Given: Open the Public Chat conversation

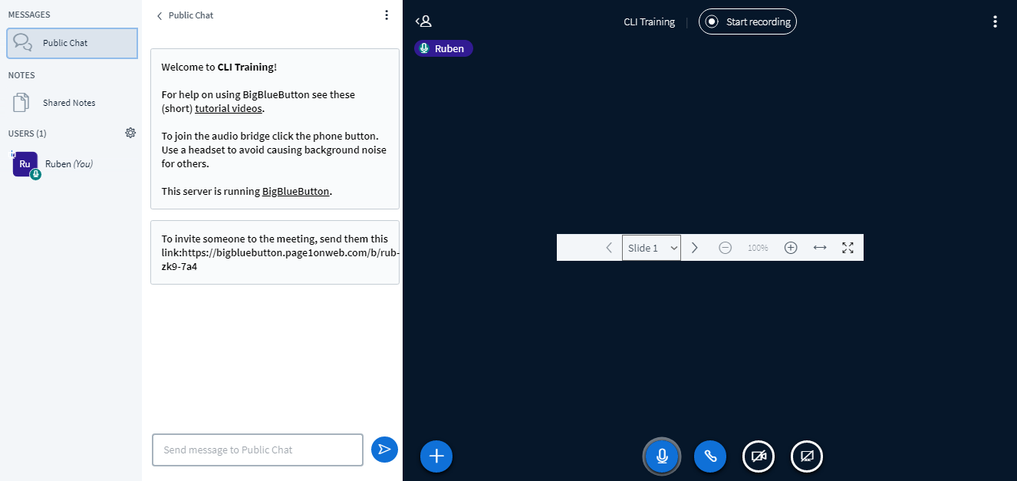Looking at the screenshot, I should [72, 43].
